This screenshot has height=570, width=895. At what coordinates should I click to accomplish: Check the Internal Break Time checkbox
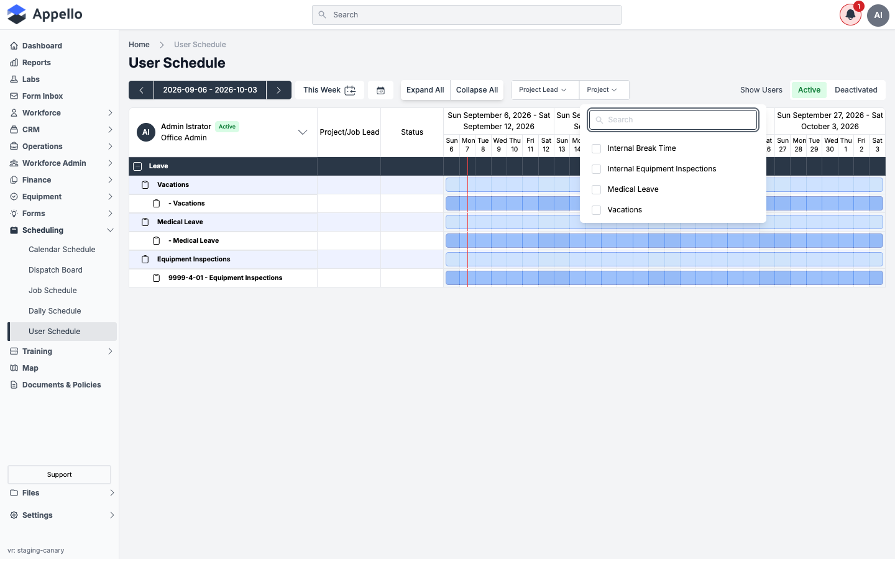597,148
